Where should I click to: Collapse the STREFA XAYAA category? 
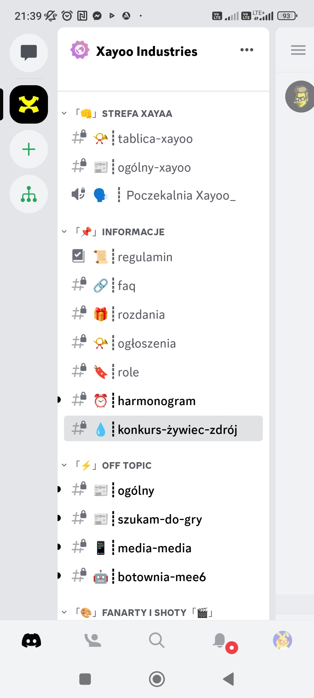click(64, 113)
